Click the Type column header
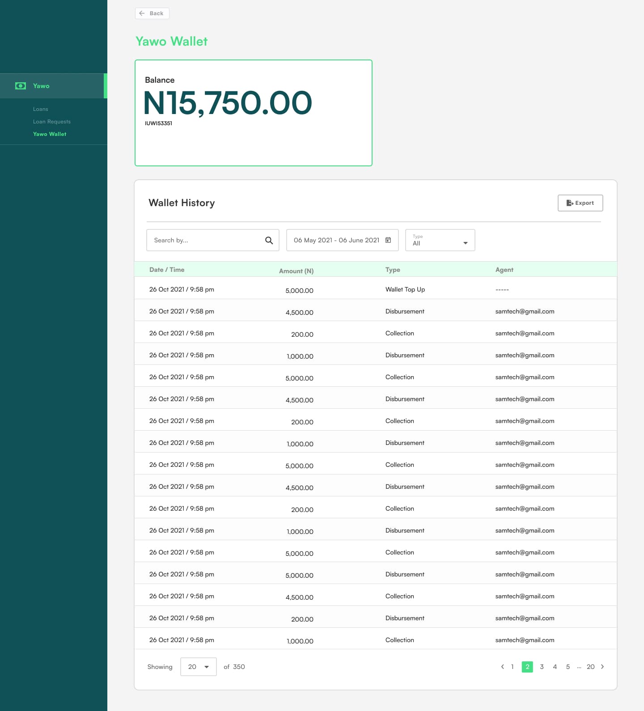 tap(393, 270)
